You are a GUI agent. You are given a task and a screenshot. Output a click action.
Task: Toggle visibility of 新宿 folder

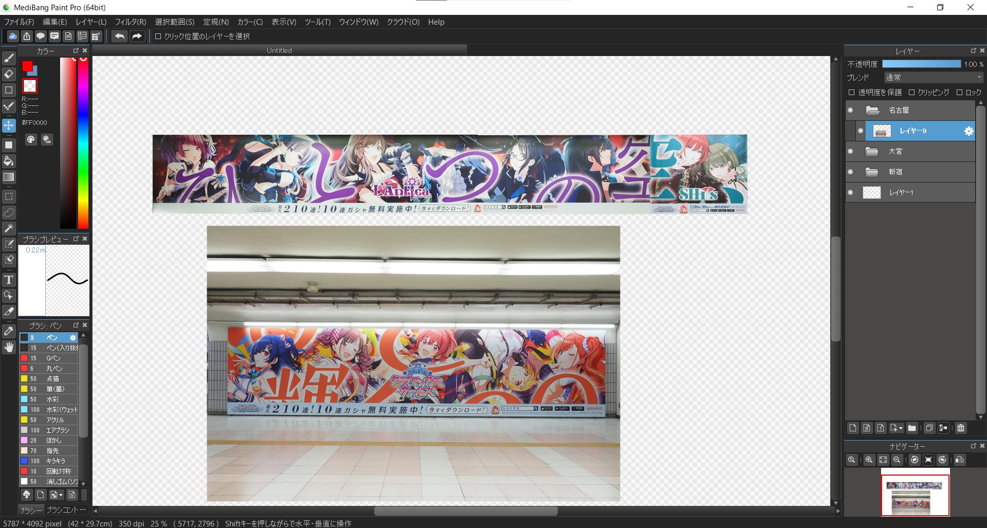coord(850,172)
